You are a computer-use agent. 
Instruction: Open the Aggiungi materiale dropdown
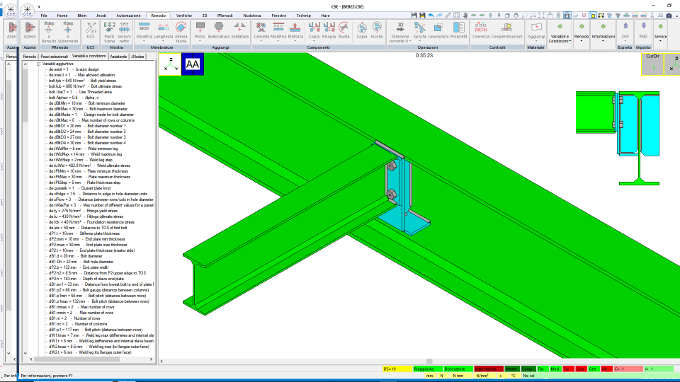click(536, 32)
